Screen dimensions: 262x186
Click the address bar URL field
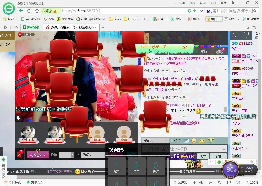point(124,11)
